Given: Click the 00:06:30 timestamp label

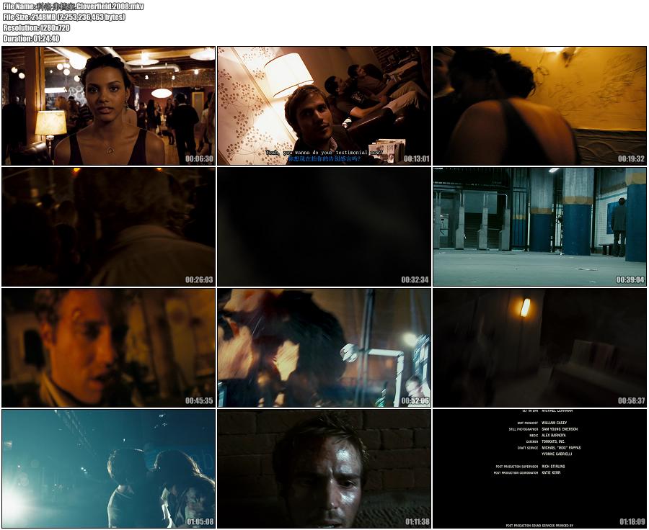Looking at the screenshot, I should tap(199, 158).
